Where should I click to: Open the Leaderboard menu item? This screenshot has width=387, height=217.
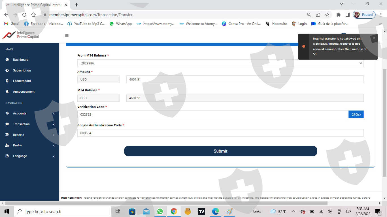tap(22, 81)
